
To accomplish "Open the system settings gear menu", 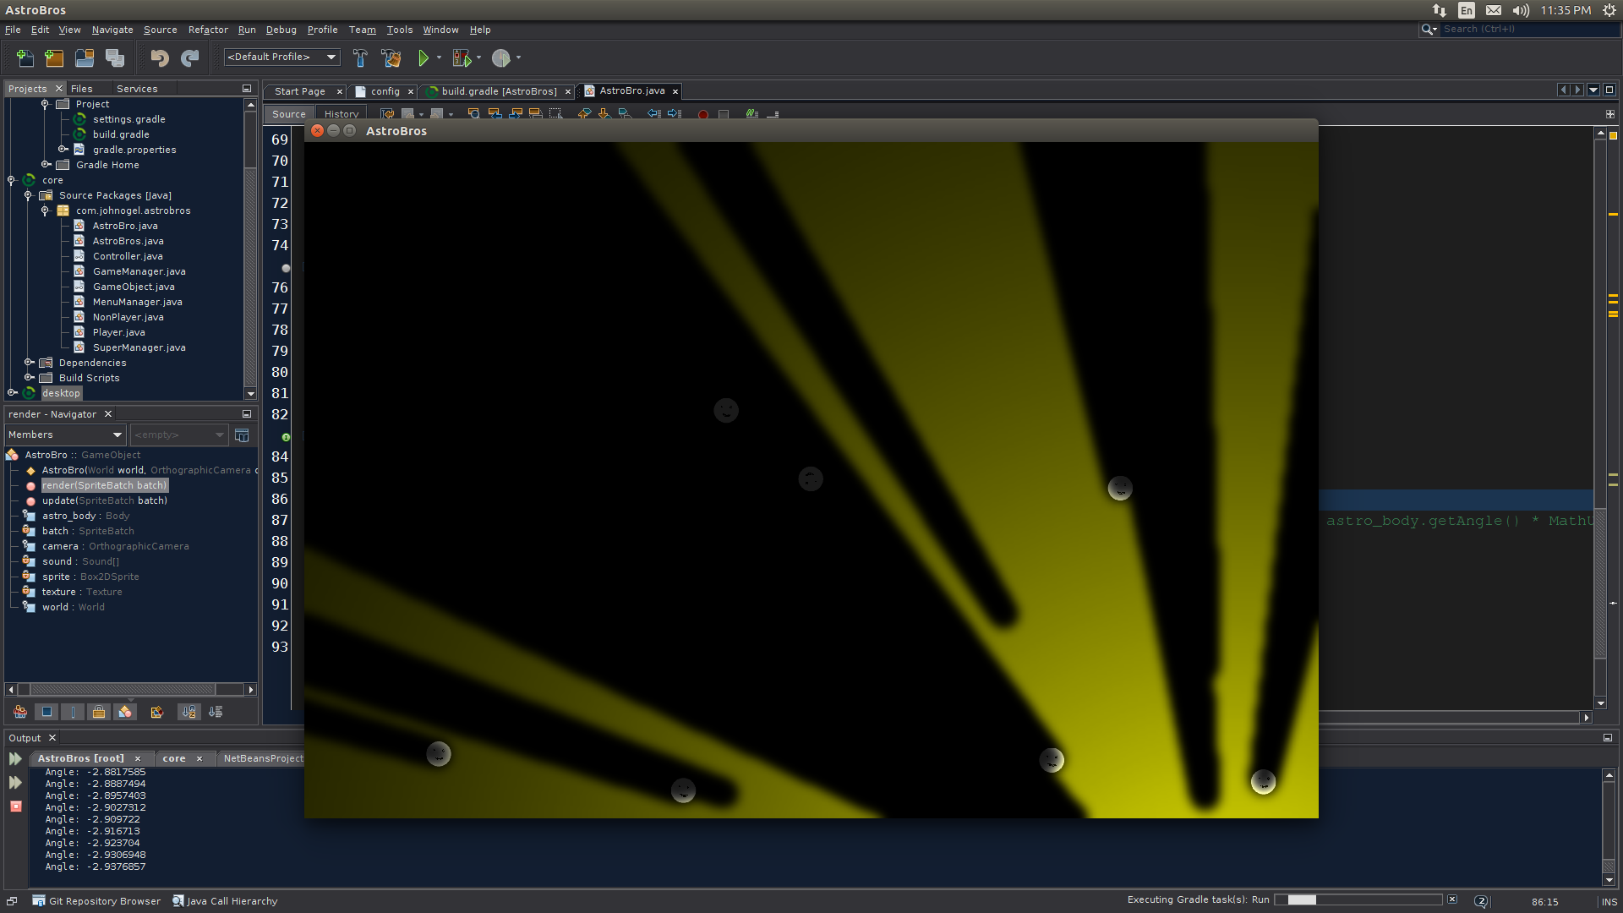I will tap(1609, 10).
